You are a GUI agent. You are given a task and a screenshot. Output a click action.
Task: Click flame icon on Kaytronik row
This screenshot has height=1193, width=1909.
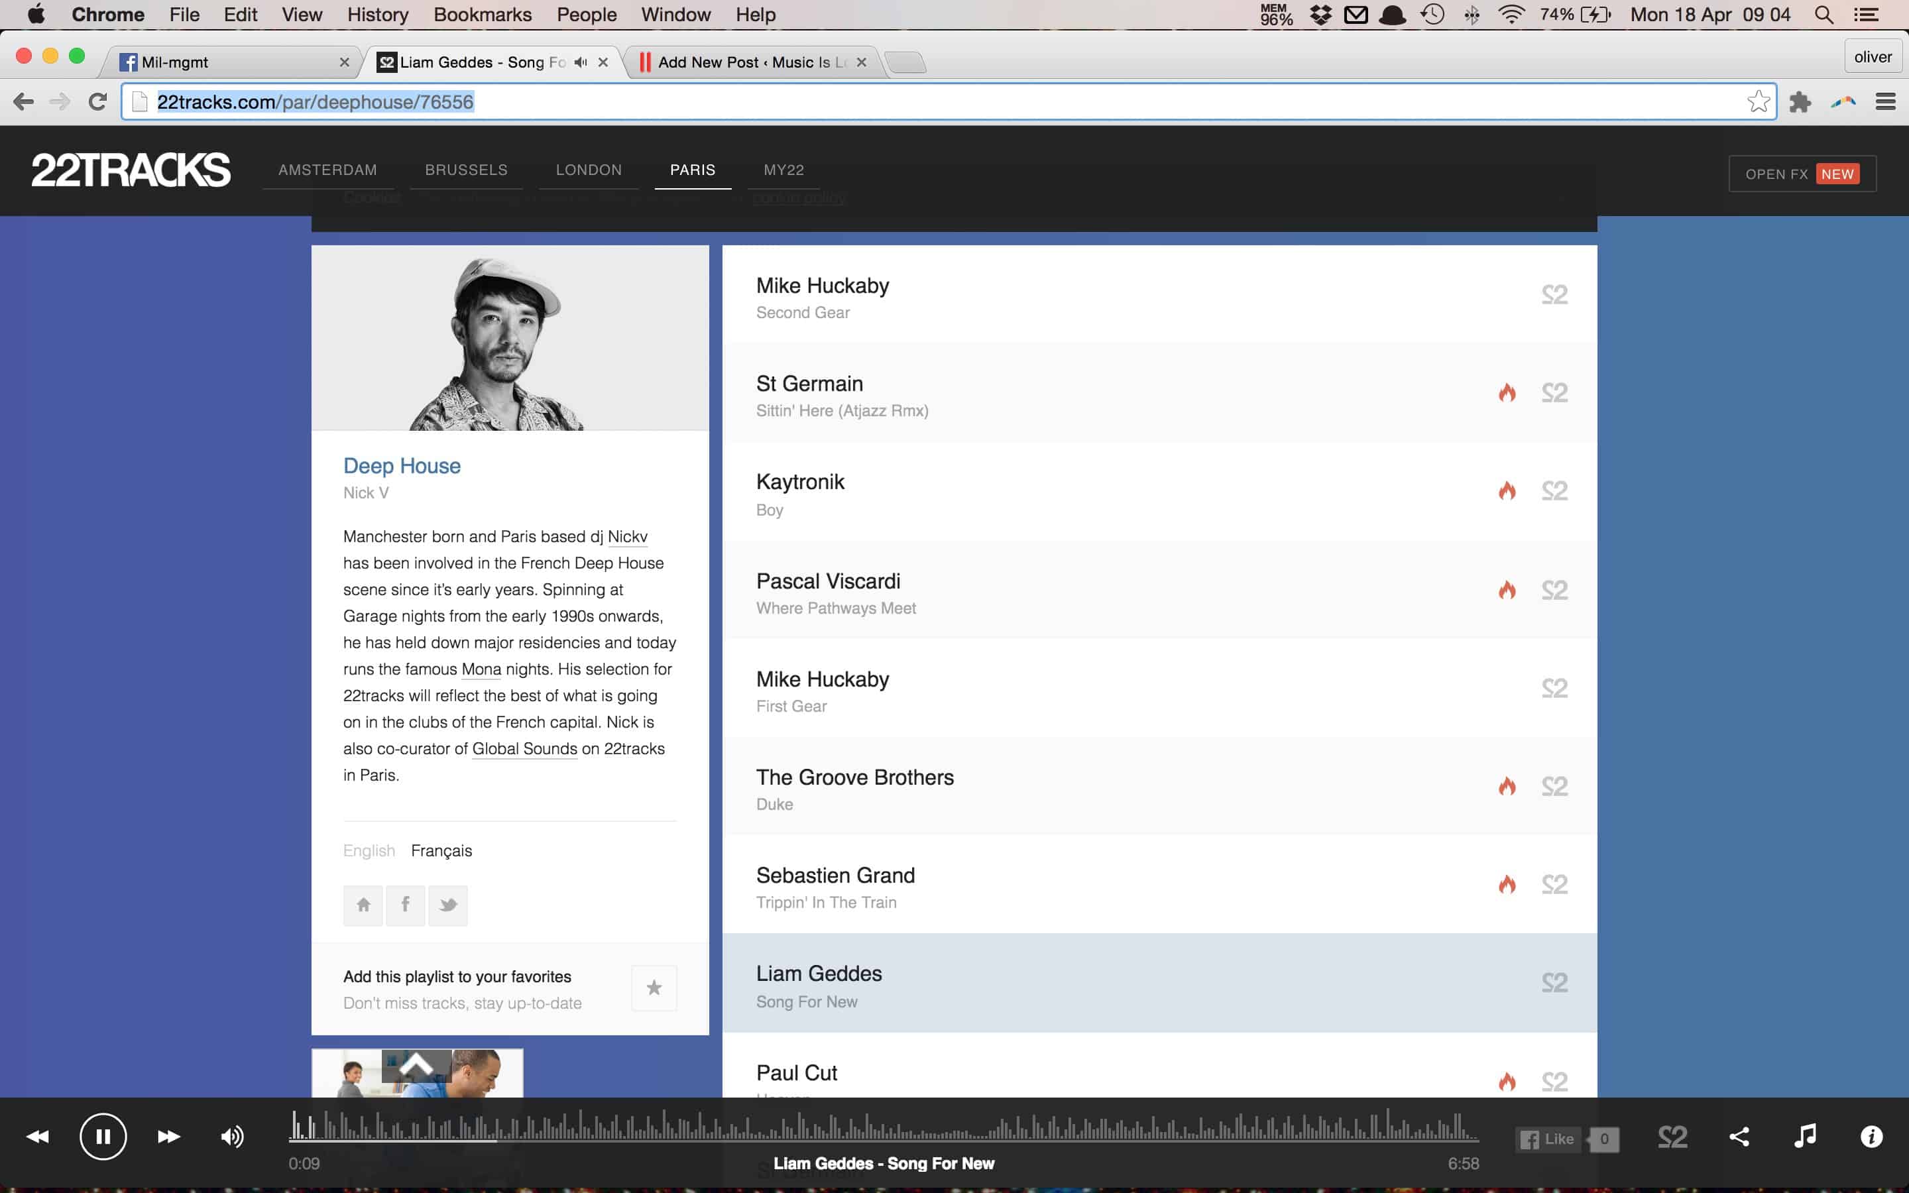[1507, 490]
